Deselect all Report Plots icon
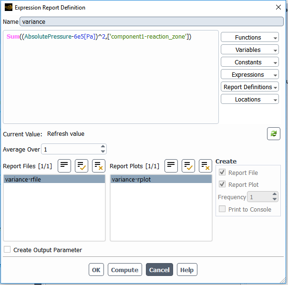 click(206, 166)
